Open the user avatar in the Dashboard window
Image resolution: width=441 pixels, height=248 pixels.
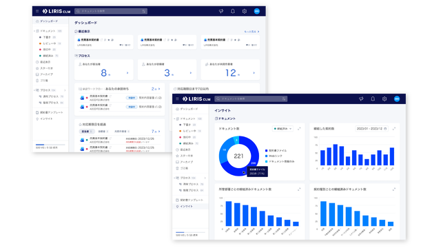(x=256, y=11)
